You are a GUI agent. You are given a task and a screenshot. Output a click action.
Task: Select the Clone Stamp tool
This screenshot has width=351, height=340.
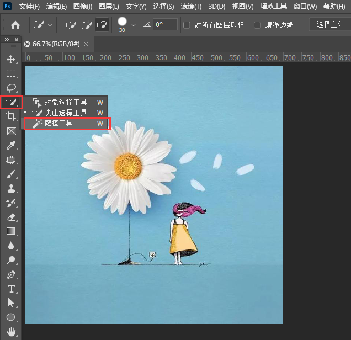(10, 188)
